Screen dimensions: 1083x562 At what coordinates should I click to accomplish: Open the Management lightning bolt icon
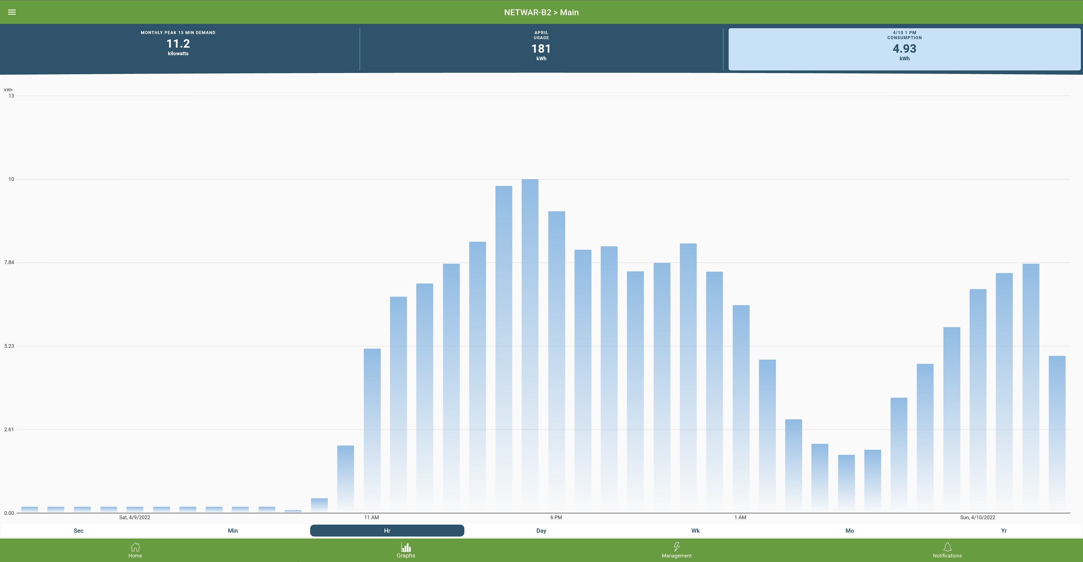[677, 547]
